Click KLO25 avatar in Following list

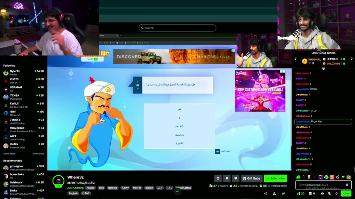6,81
